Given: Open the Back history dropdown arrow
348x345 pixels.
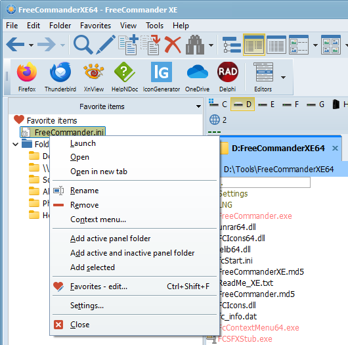Looking at the screenshot, I should point(32,45).
